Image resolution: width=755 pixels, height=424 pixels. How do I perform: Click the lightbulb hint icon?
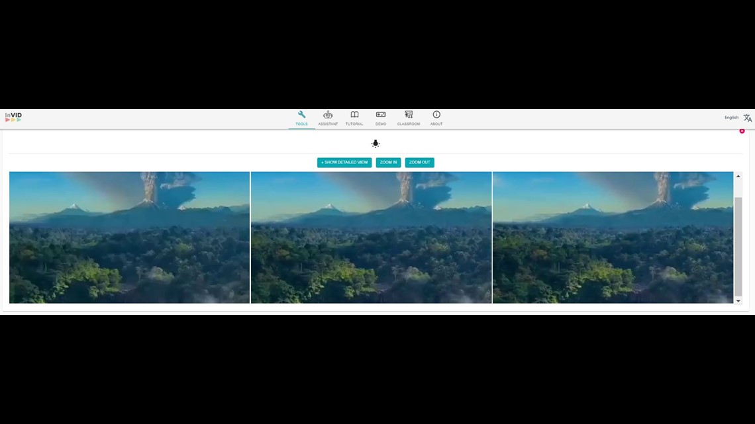pyautogui.click(x=376, y=144)
